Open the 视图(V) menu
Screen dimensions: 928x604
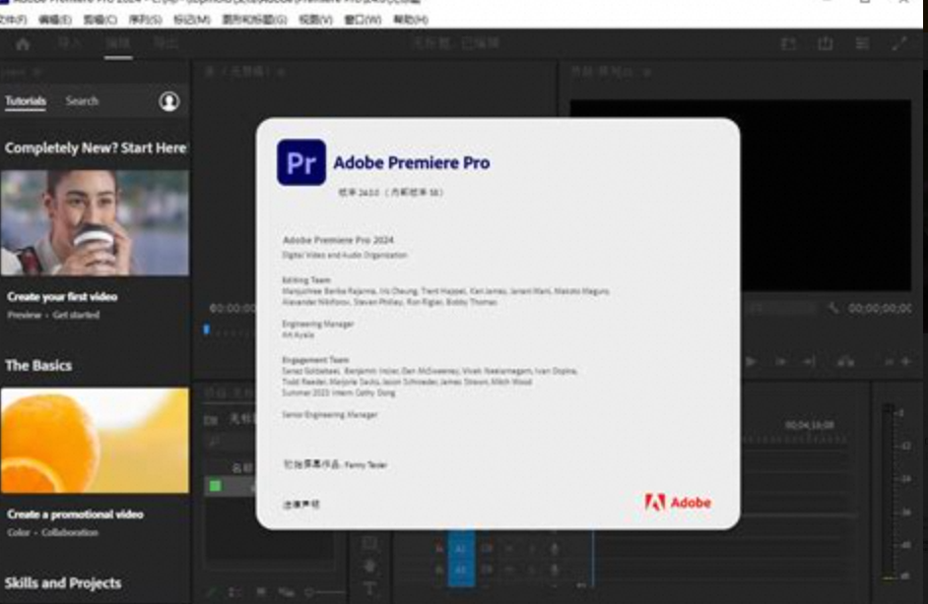[315, 20]
